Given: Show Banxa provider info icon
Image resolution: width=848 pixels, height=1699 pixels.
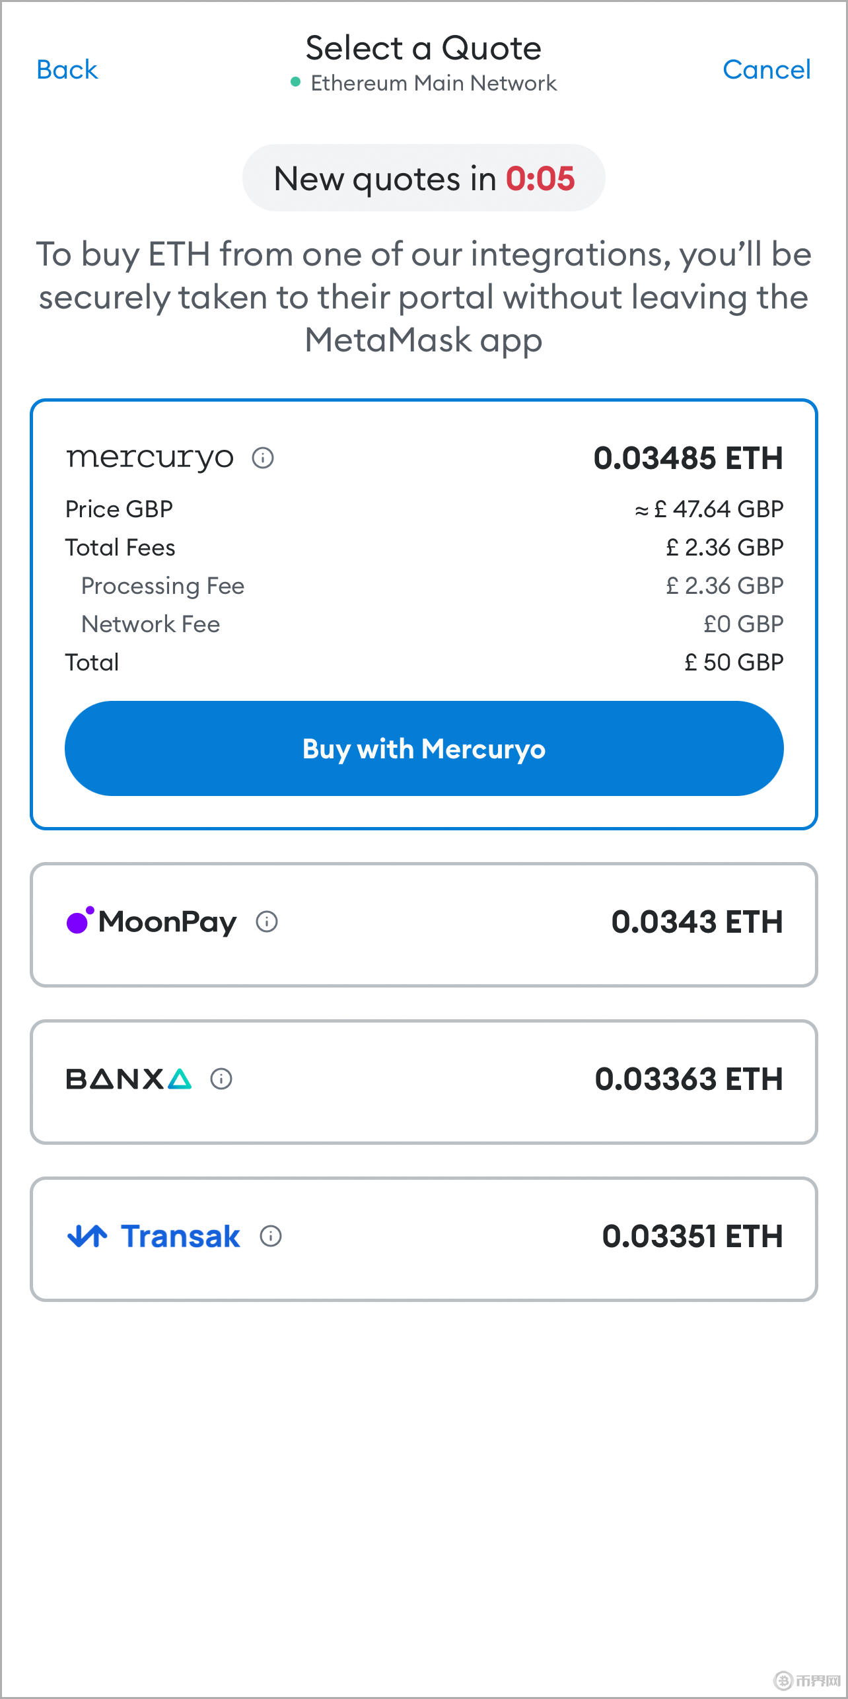Looking at the screenshot, I should [x=221, y=1079].
